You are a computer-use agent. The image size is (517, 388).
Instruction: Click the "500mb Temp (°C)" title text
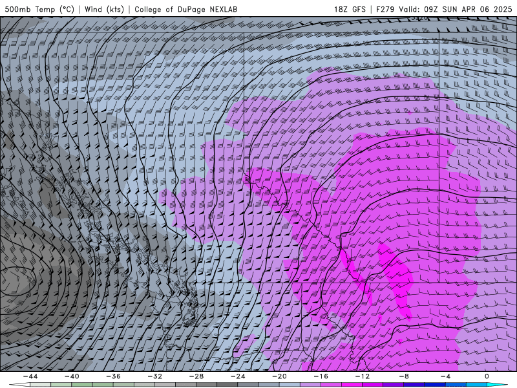[x=39, y=9]
